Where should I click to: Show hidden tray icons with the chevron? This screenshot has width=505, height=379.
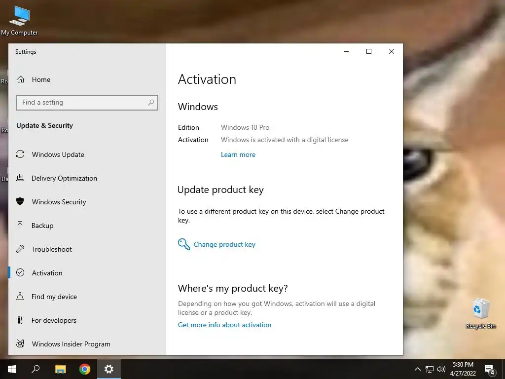tap(417, 369)
